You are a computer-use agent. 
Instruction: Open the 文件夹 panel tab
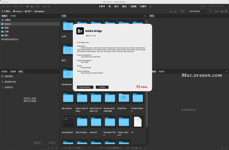[13, 16]
